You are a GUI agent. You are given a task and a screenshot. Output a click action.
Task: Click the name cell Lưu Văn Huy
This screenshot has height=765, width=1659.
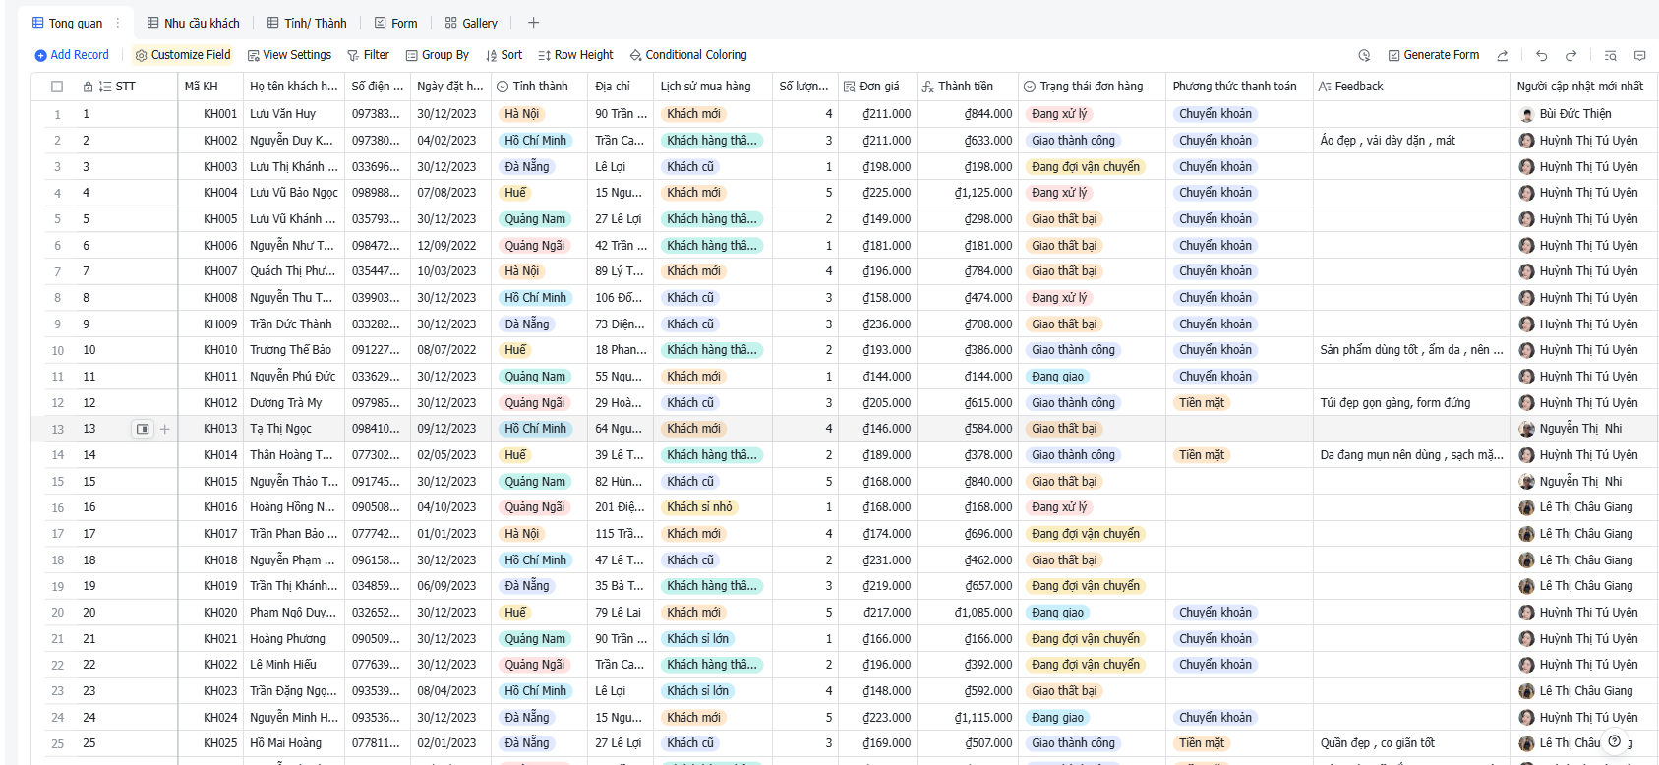tap(294, 114)
